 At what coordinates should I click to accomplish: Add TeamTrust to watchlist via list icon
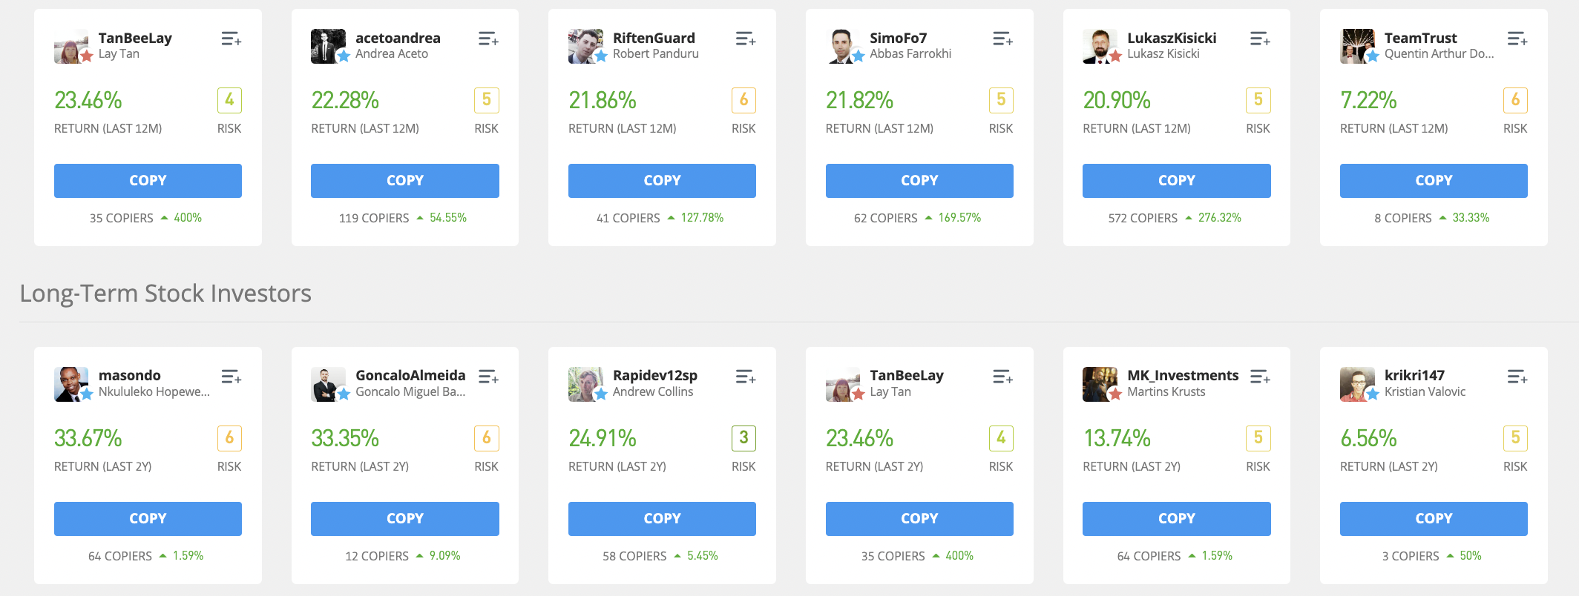1517,39
